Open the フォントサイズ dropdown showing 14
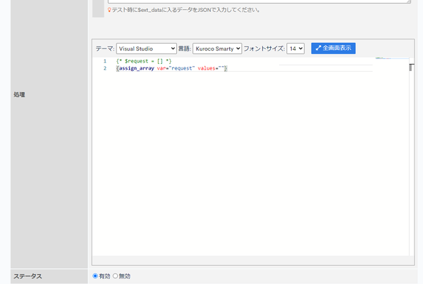Viewport: 423px width, 284px height. point(295,49)
